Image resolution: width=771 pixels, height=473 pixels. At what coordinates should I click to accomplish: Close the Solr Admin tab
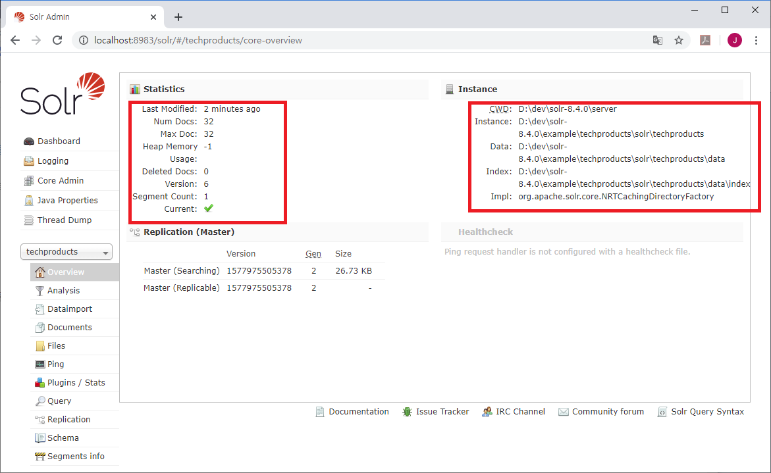pos(153,17)
